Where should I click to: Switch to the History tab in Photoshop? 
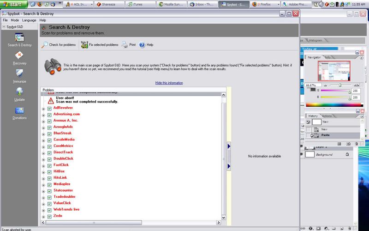click(x=313, y=116)
